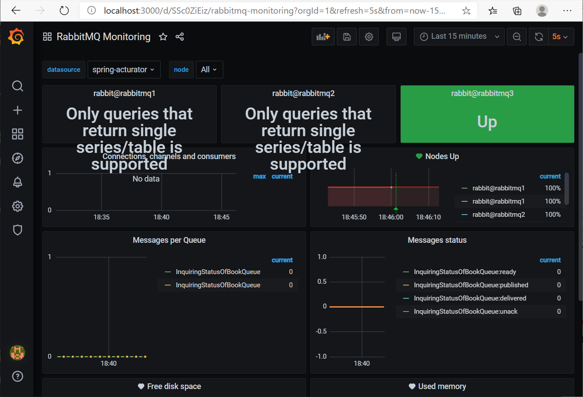Open the Used memory panel menu
This screenshot has height=397, width=583.
(x=442, y=386)
